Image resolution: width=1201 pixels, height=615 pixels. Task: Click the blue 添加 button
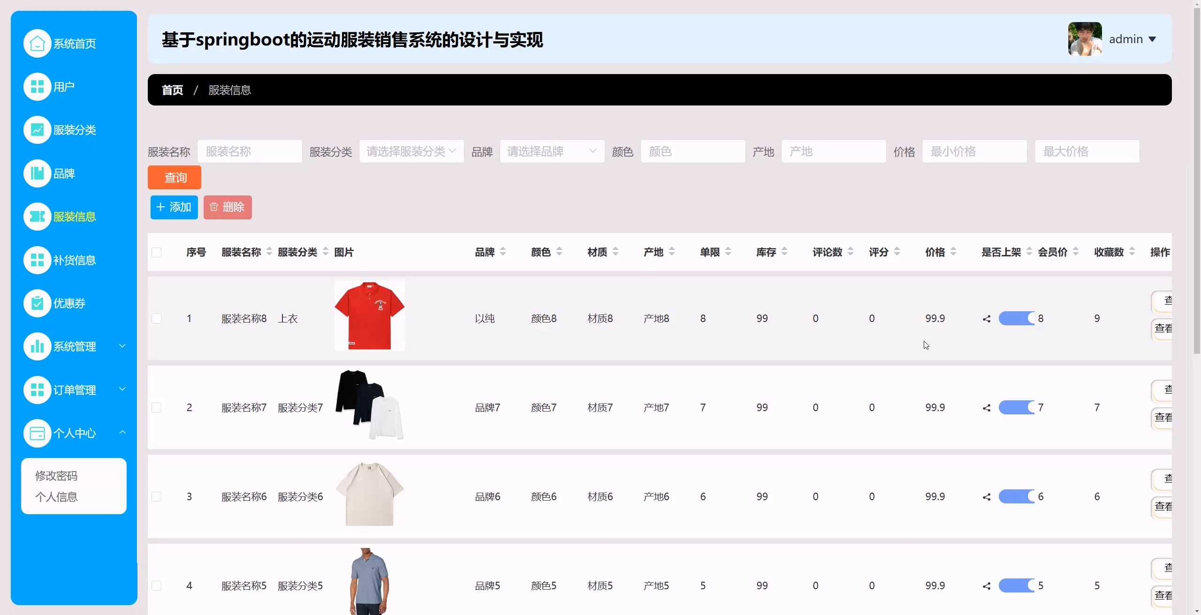174,207
